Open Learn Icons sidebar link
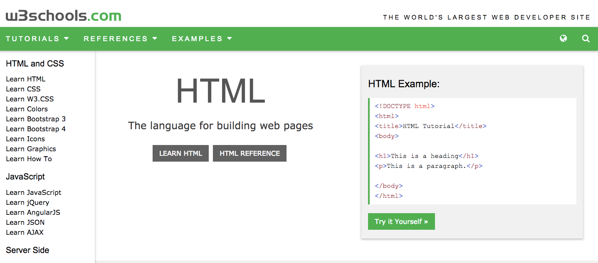 click(25, 139)
